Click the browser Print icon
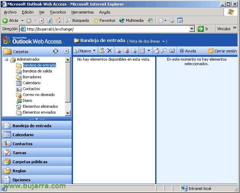This screenshot has width=240, height=193. [x=172, y=20]
